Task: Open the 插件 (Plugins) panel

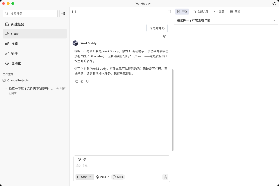Action: pyautogui.click(x=14, y=53)
